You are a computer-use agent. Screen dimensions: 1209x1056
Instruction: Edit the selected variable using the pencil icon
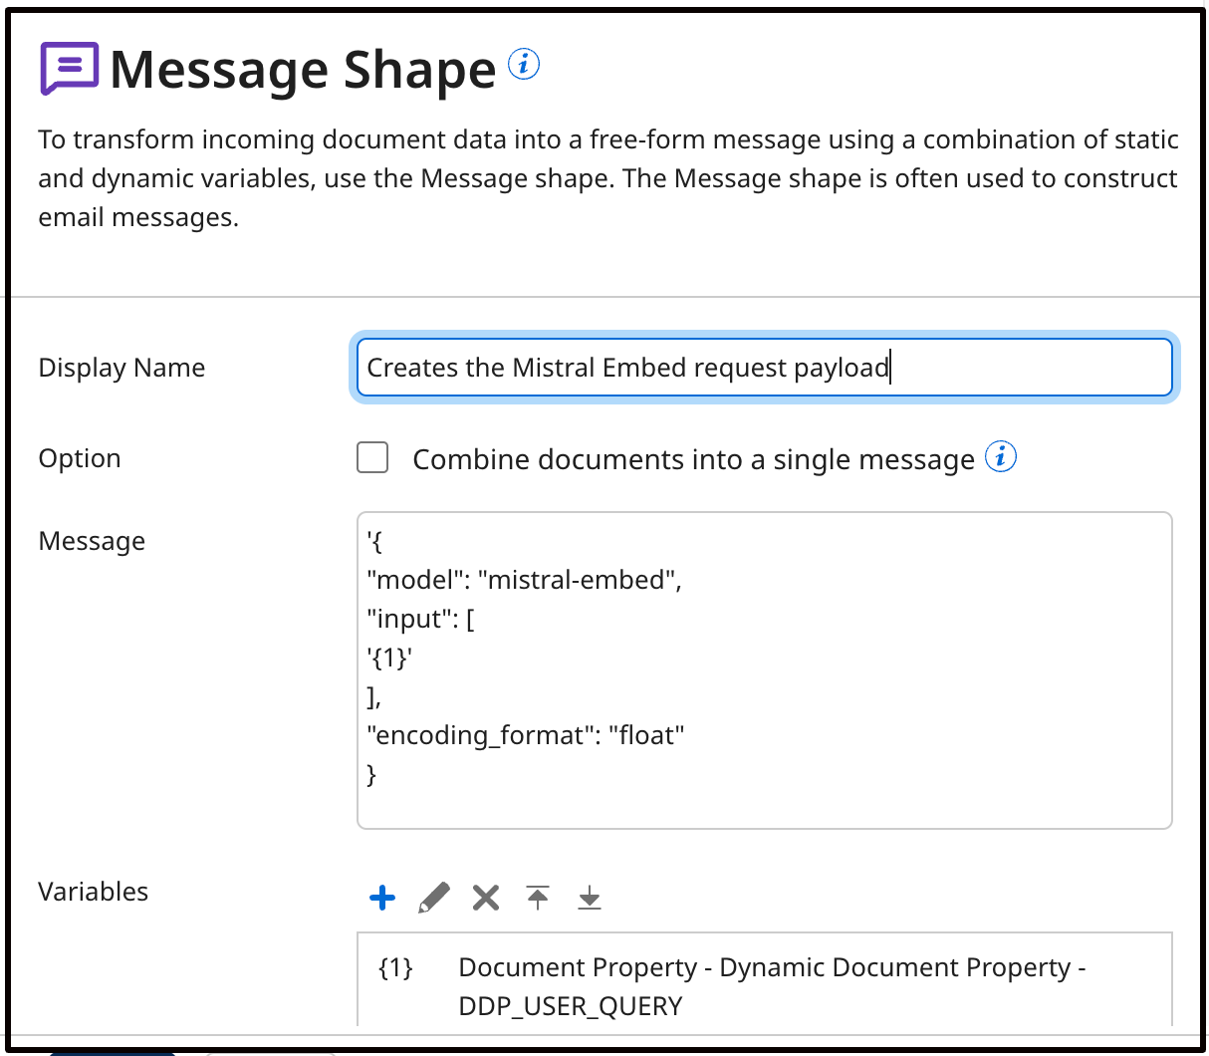coord(433,898)
